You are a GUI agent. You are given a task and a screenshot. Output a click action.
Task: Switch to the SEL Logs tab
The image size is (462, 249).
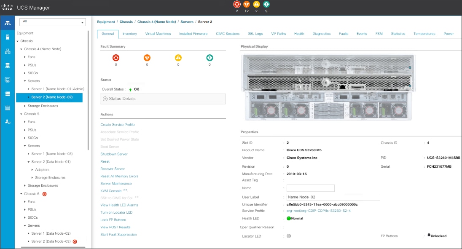click(x=255, y=34)
